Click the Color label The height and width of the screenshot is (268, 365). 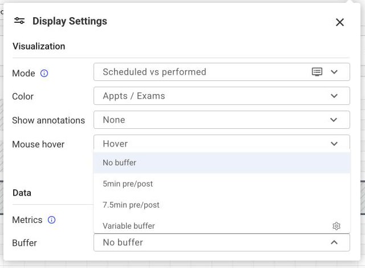[x=23, y=96]
